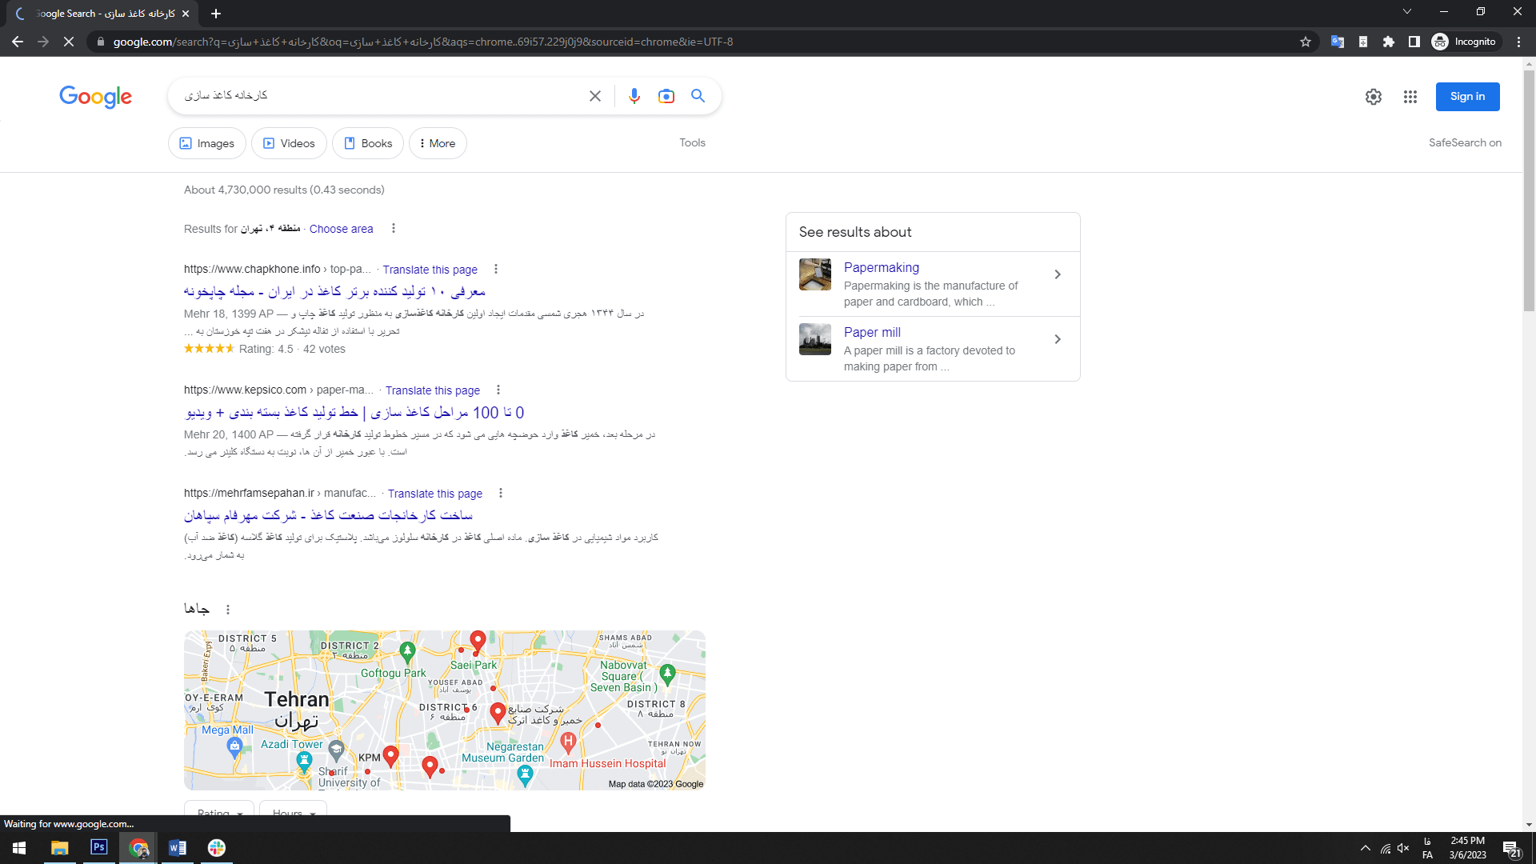Viewport: 1536px width, 864px height.
Task: Open location results options menu
Action: click(x=394, y=228)
